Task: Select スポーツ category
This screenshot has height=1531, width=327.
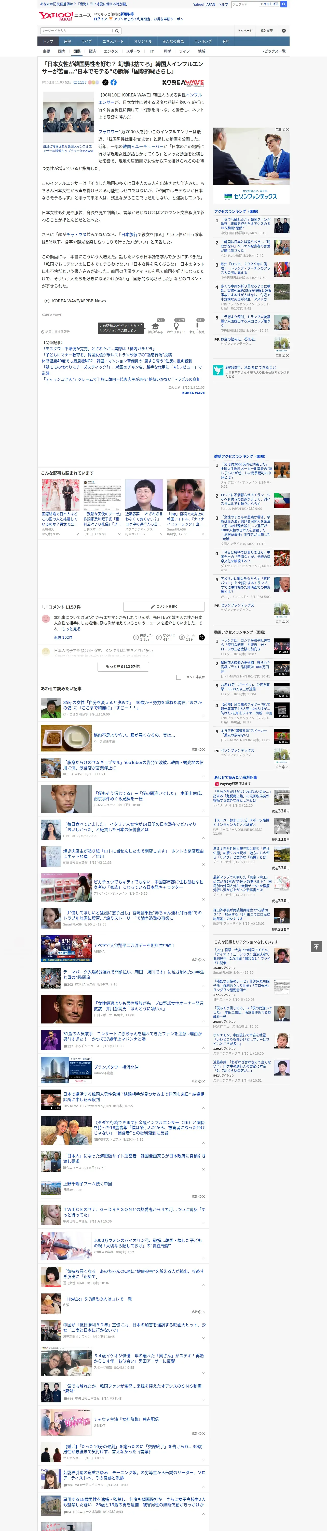Action: (133, 51)
